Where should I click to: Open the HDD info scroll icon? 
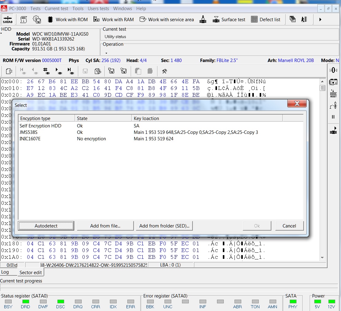click(x=24, y=20)
